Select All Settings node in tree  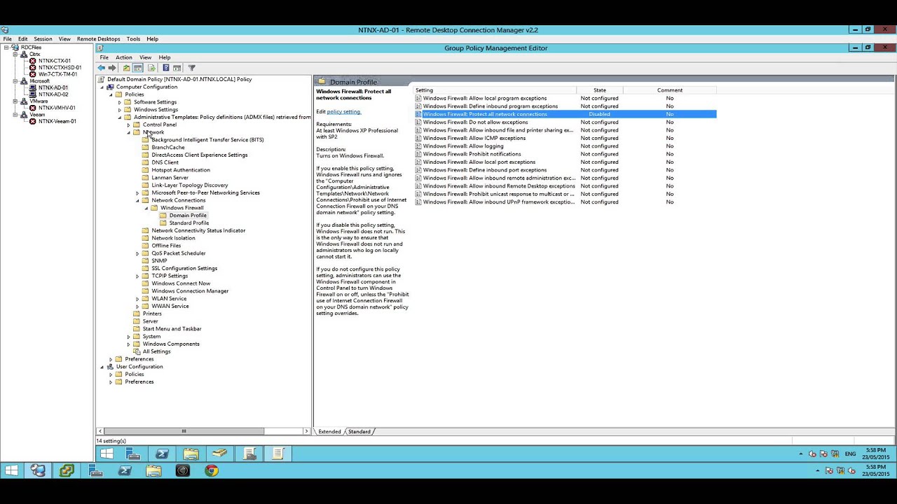coord(156,351)
